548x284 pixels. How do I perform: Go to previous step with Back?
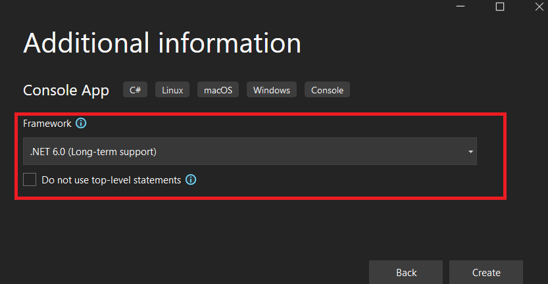pos(406,272)
